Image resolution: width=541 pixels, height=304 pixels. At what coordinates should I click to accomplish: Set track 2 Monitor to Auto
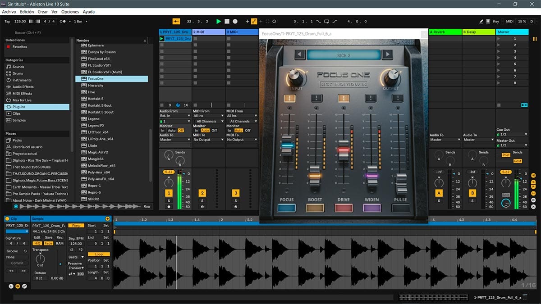205,131
